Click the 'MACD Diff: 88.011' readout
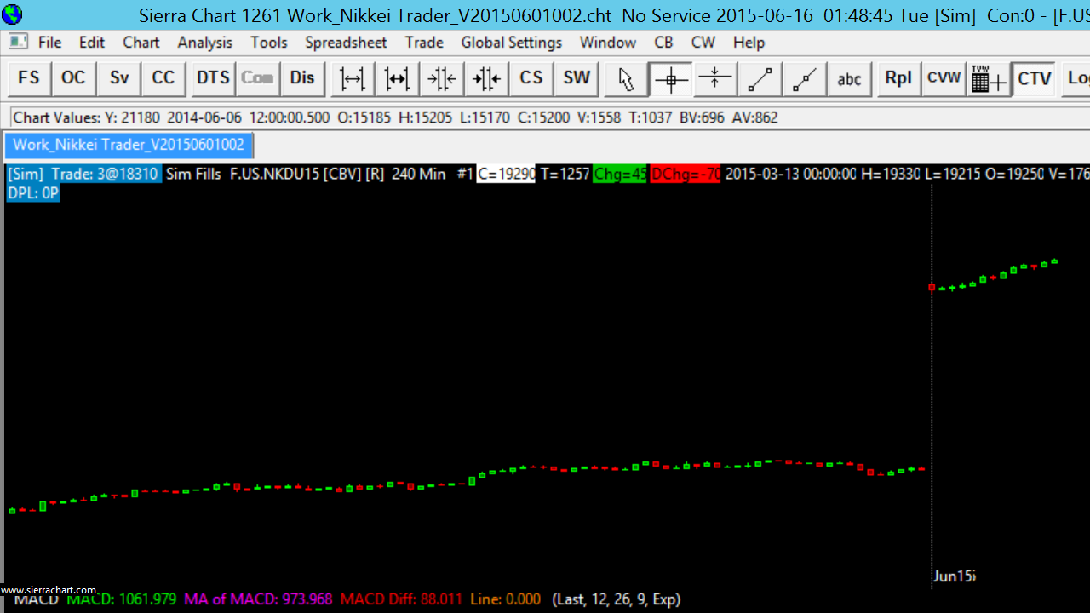The width and height of the screenshot is (1090, 613). [401, 599]
